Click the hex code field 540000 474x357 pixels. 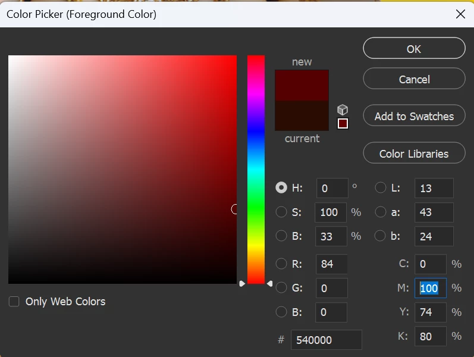pyautogui.click(x=326, y=340)
